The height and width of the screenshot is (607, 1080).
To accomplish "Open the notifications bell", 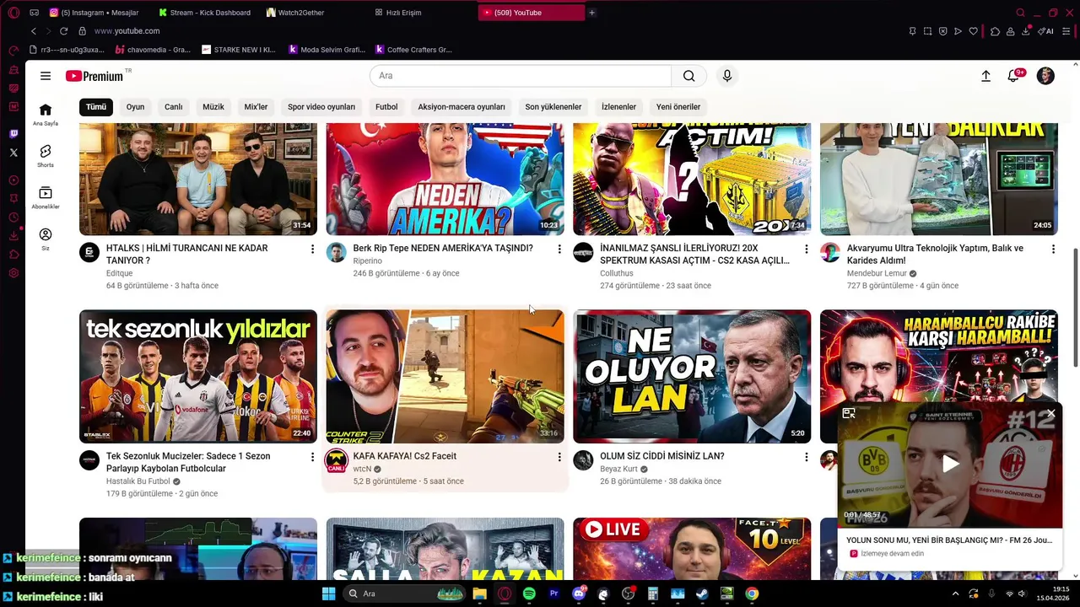I will pos(1014,76).
